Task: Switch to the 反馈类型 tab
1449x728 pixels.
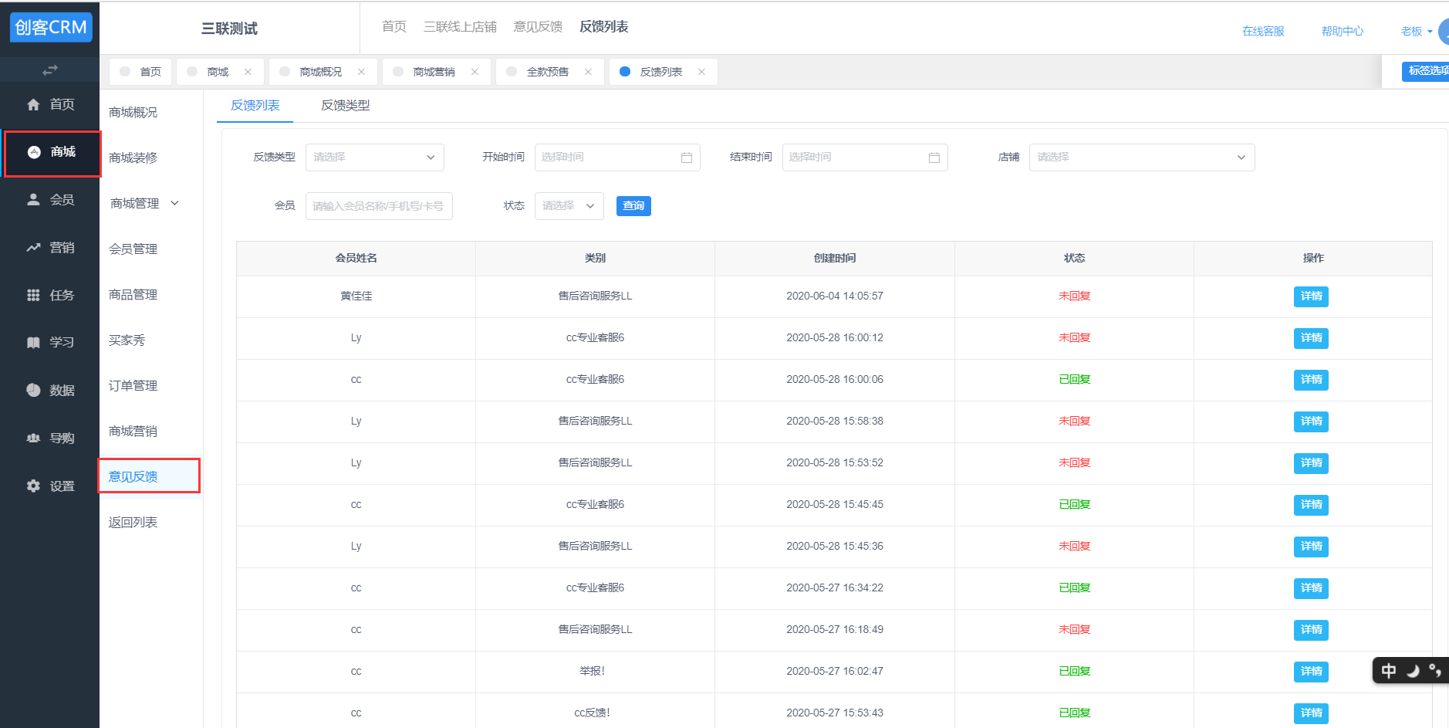Action: [x=345, y=106]
